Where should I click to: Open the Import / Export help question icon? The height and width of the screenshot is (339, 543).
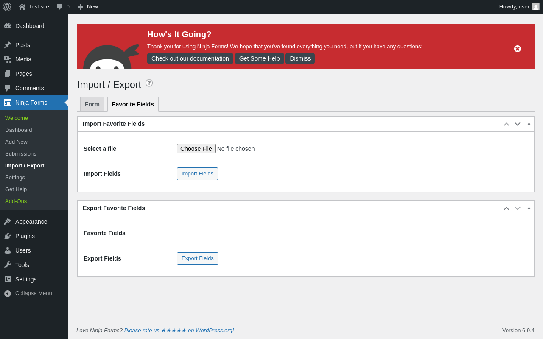pyautogui.click(x=149, y=83)
